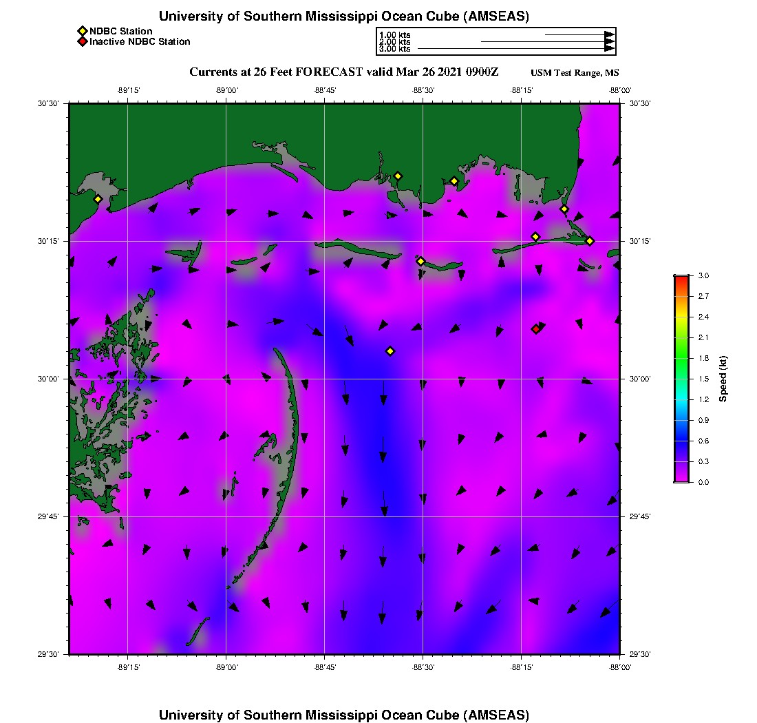Click the 1.00 kts scale label
The height and width of the screenshot is (723, 757).
click(395, 35)
